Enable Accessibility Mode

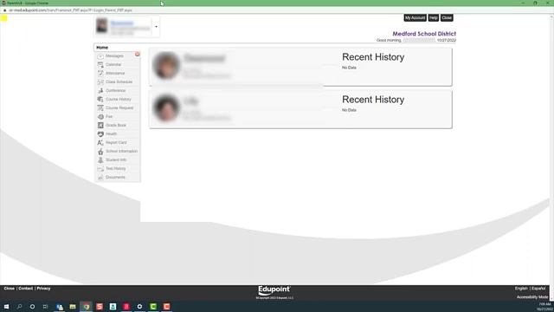coord(532,297)
